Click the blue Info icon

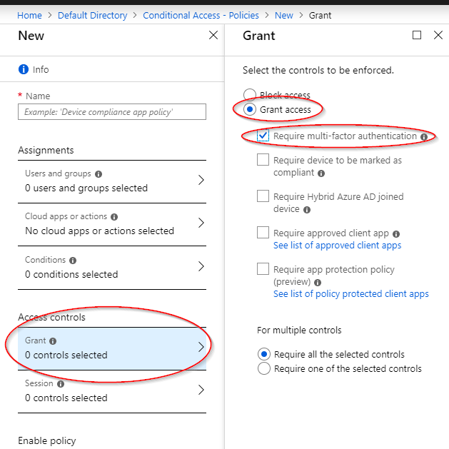coord(24,69)
